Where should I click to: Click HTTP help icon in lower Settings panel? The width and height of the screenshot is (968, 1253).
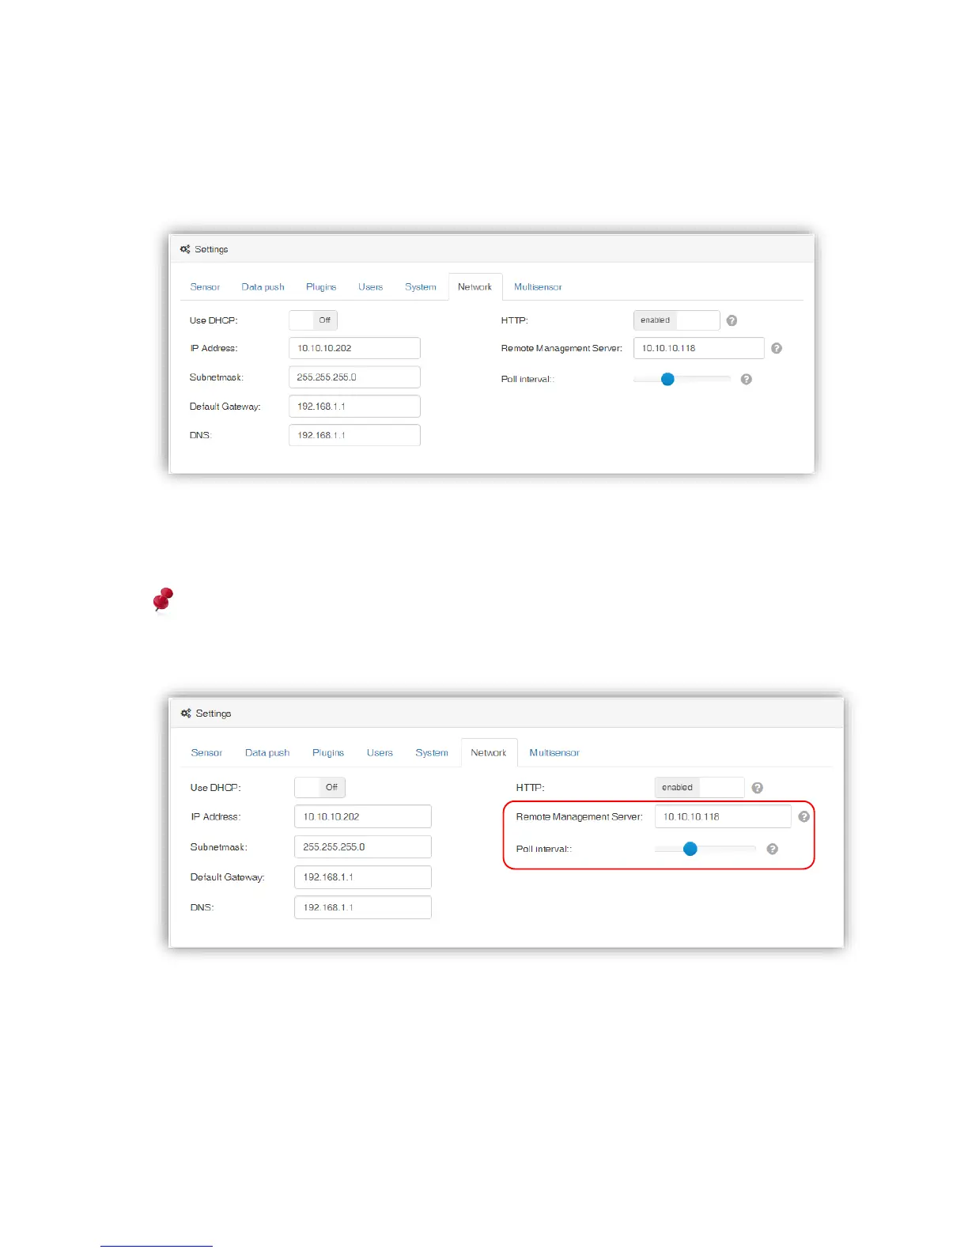click(757, 788)
